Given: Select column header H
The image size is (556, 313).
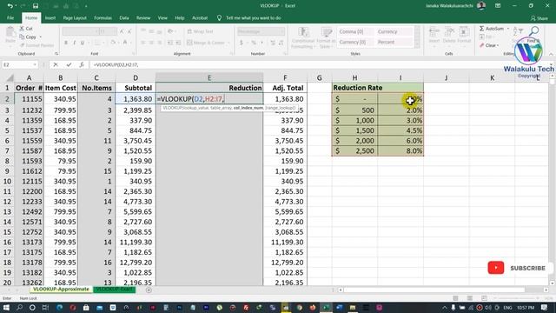Looking at the screenshot, I should coord(354,77).
